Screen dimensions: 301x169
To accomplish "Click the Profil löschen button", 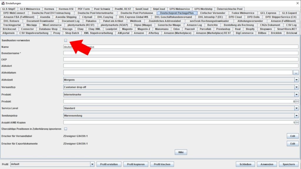I will (162, 164).
